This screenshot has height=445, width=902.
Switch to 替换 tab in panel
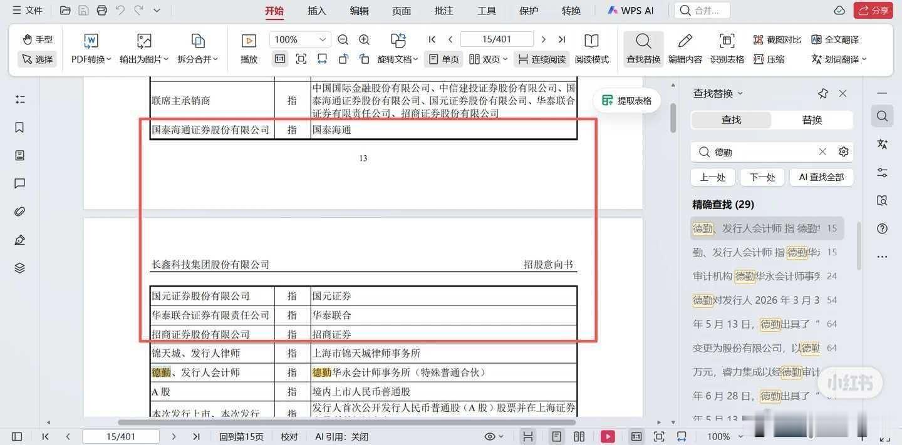pos(812,120)
